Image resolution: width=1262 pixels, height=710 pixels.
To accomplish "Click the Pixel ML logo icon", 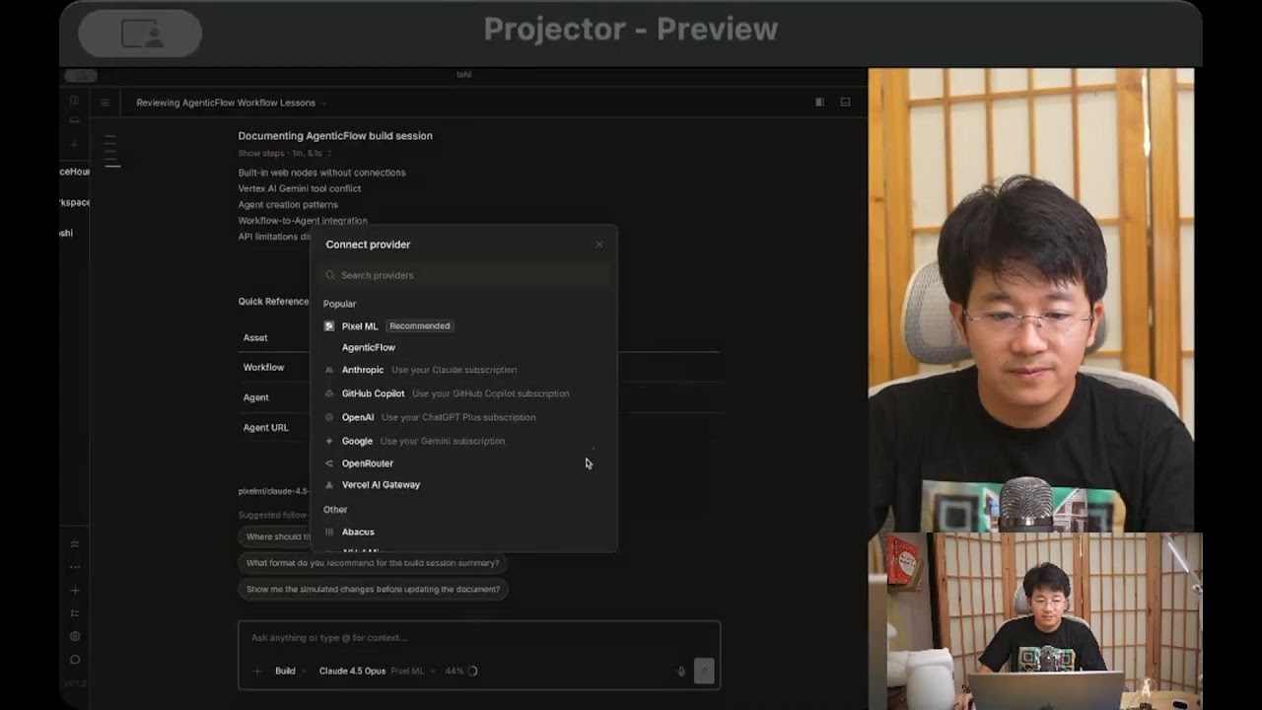I will pyautogui.click(x=329, y=325).
